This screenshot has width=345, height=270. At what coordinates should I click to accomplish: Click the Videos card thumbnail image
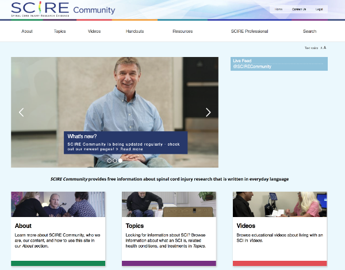point(280,204)
